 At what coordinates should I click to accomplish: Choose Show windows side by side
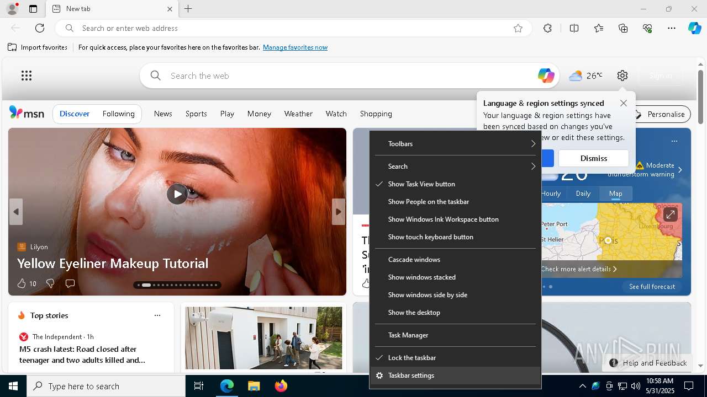[x=456, y=295]
